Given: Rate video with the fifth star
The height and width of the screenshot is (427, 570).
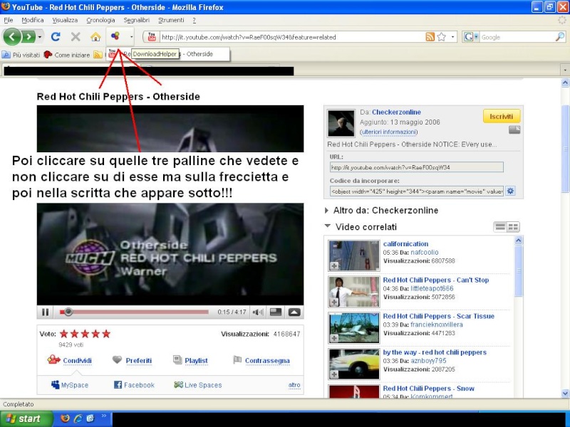Looking at the screenshot, I should click(106, 334).
